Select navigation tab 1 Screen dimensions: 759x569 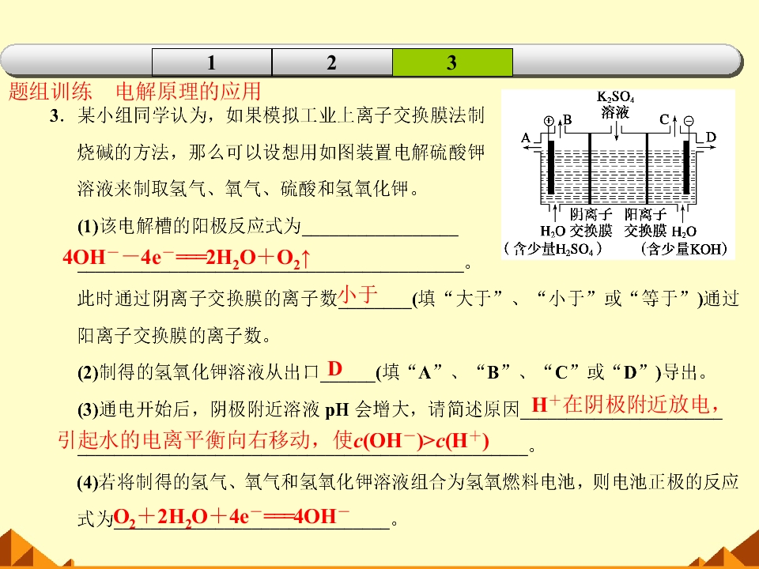pyautogui.click(x=212, y=62)
